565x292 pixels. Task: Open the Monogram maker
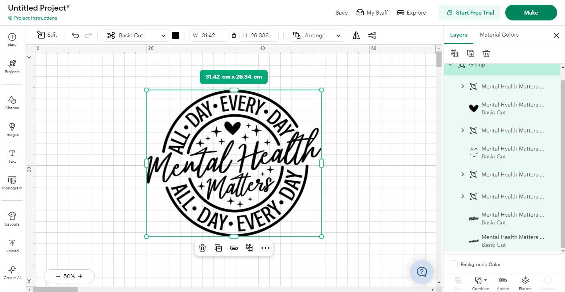click(x=12, y=183)
